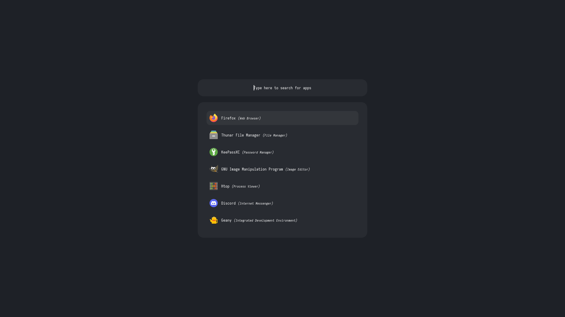Screen dimensions: 565x317
Task: Click the Discord logo icon
Action: tap(214, 203)
